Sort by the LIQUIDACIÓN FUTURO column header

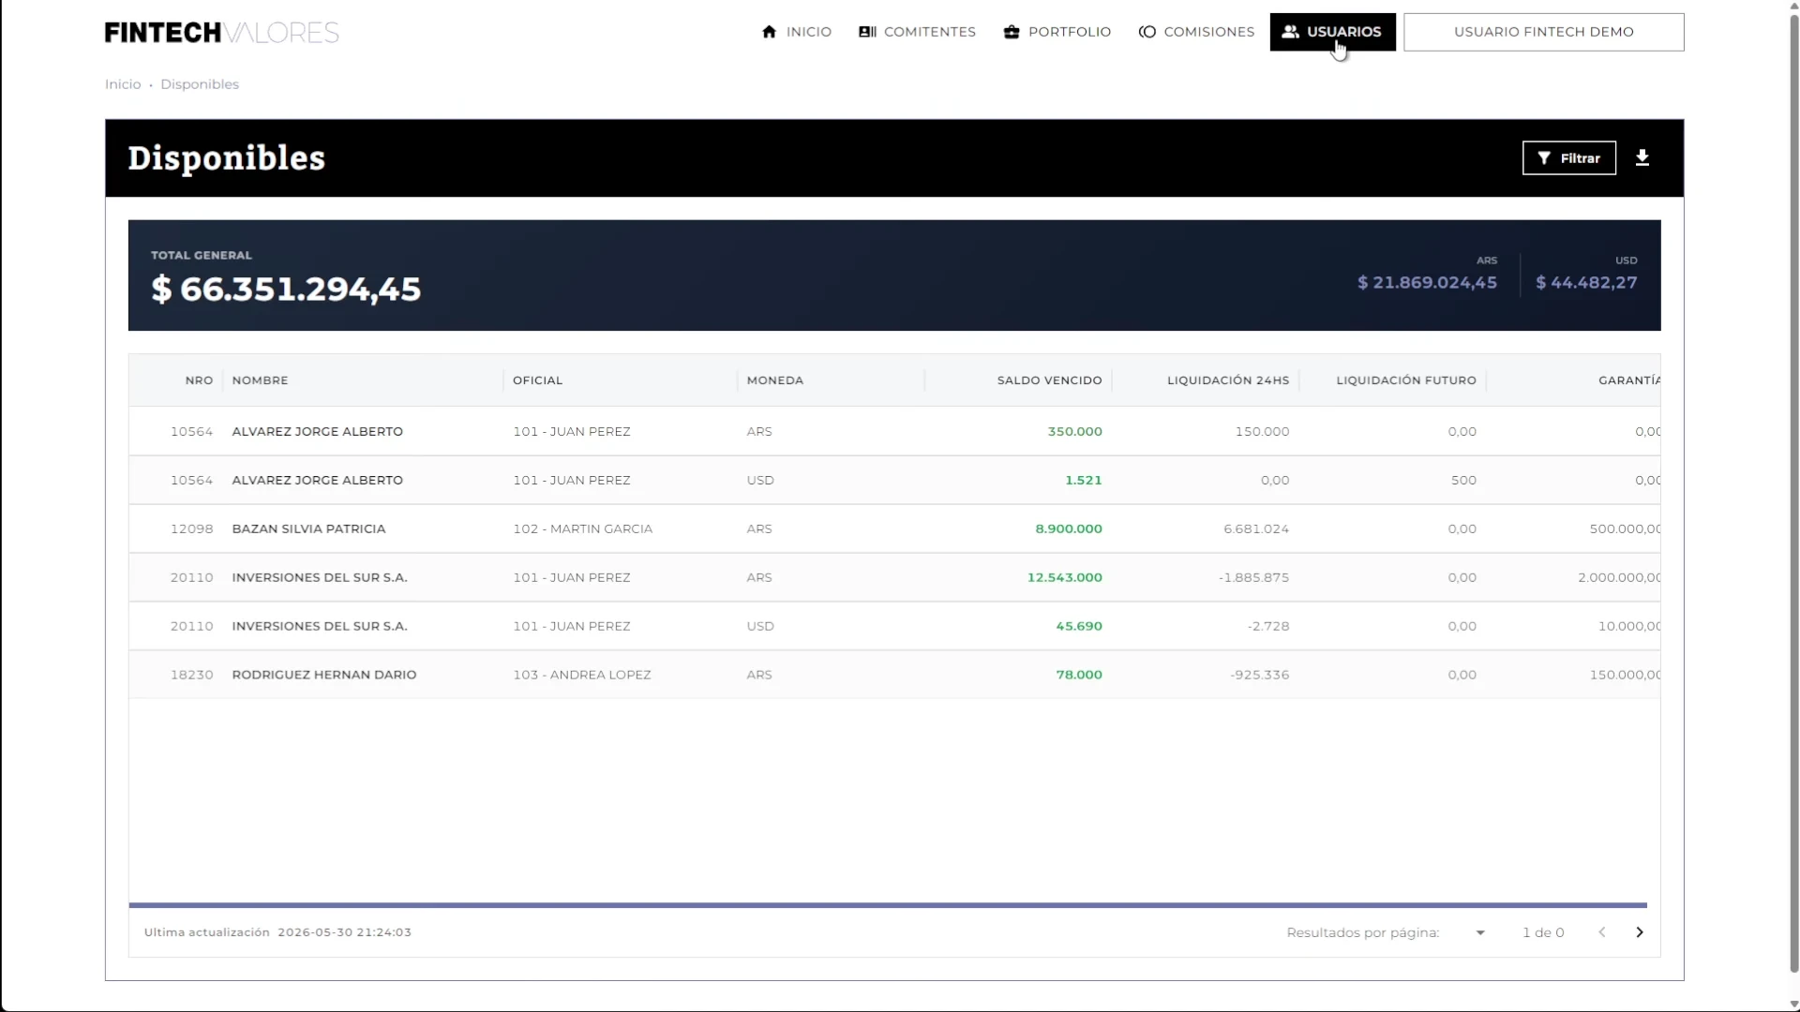click(1405, 380)
